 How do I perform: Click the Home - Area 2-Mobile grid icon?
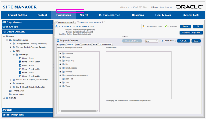(x=20, y=69)
